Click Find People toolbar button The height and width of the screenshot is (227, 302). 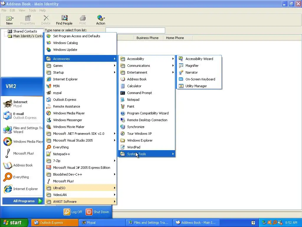[64, 20]
